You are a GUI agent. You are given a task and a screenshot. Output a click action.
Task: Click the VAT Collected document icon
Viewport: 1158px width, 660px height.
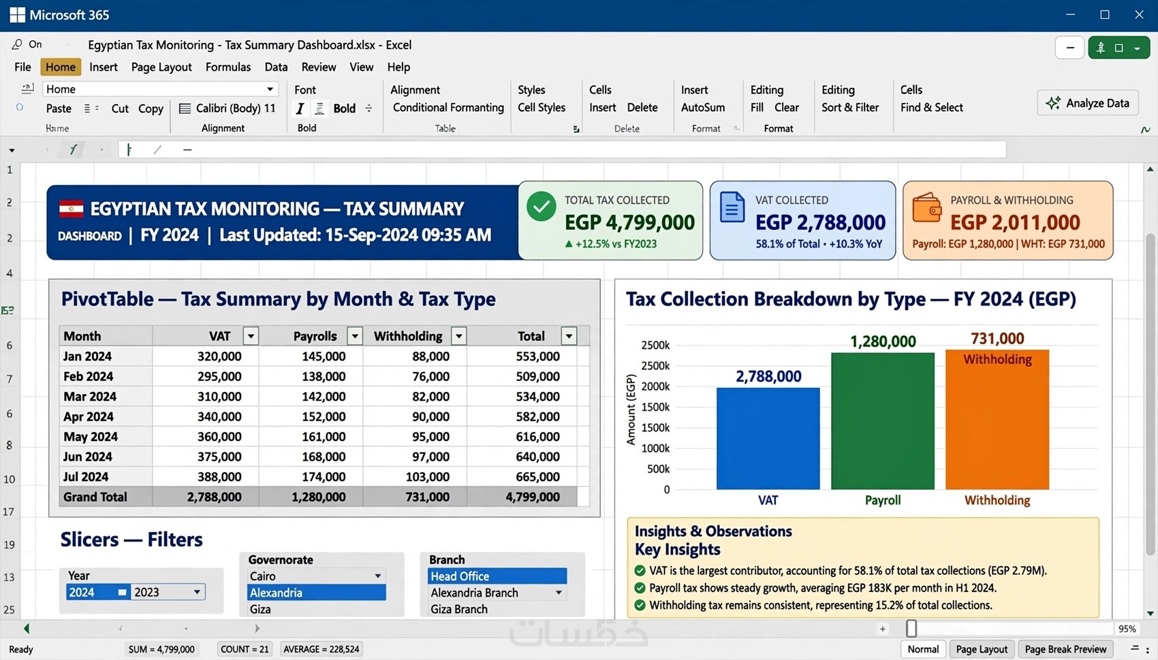pyautogui.click(x=732, y=208)
